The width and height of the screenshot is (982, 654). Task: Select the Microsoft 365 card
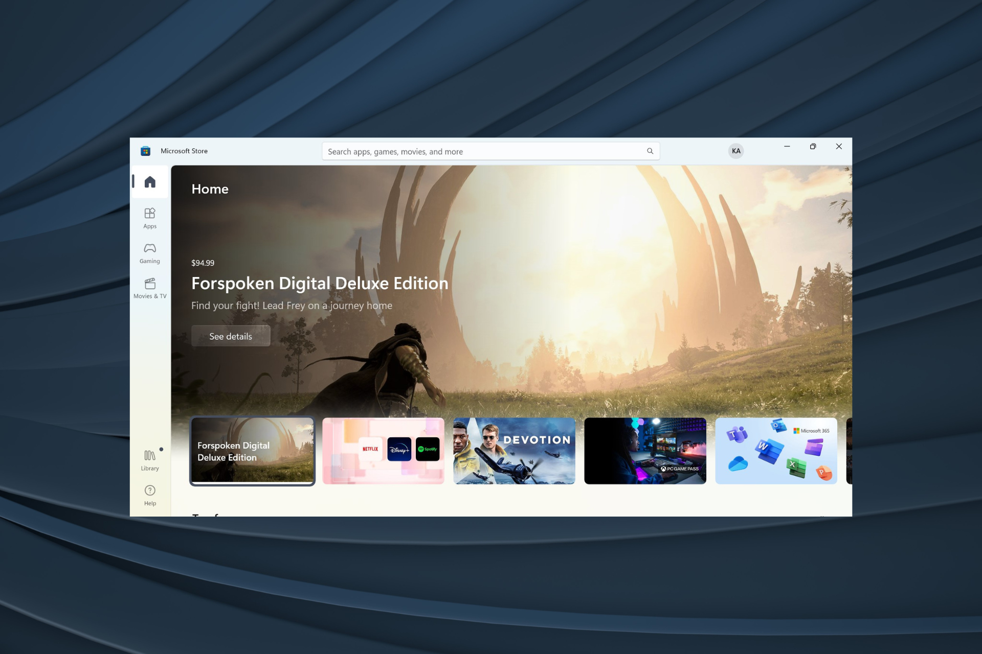[x=776, y=451]
